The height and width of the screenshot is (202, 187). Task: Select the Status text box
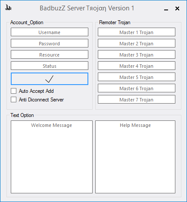(50, 66)
